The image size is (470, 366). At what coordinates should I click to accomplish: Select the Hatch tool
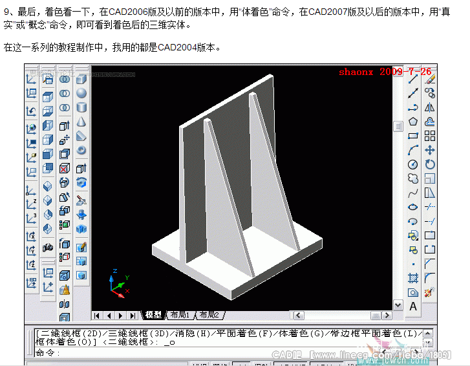(412, 278)
